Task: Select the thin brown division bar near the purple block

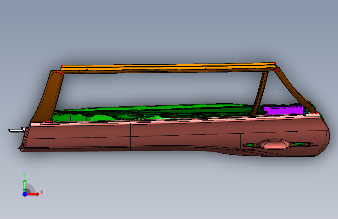Action: 260,93
